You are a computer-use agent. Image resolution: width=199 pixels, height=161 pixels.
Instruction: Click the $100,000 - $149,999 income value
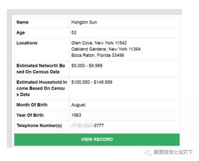click(x=92, y=82)
